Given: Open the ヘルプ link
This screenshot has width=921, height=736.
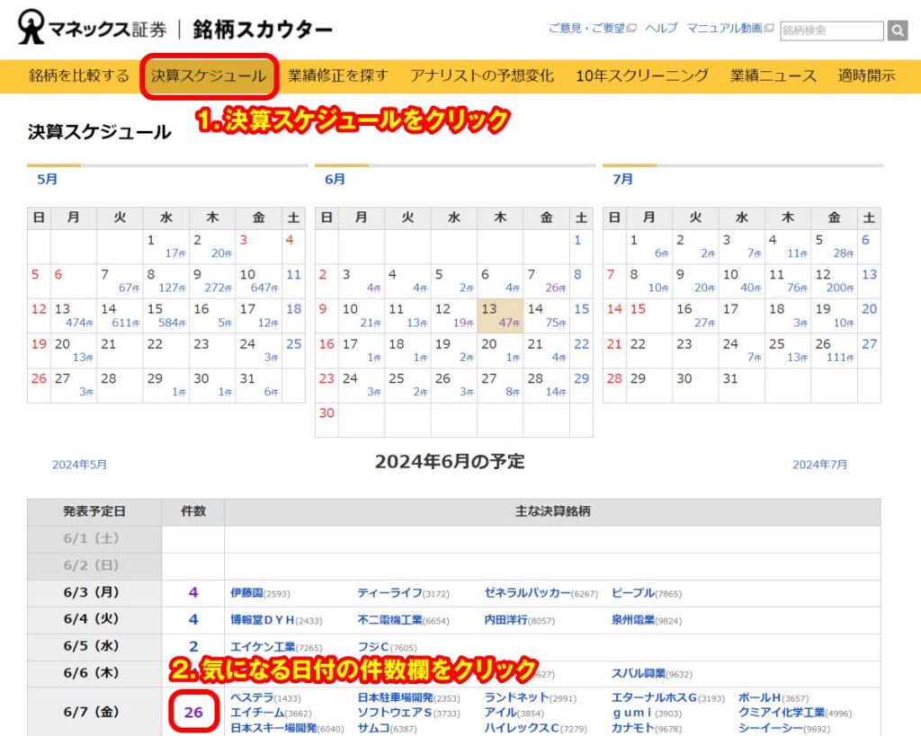Looking at the screenshot, I should click(x=661, y=28).
